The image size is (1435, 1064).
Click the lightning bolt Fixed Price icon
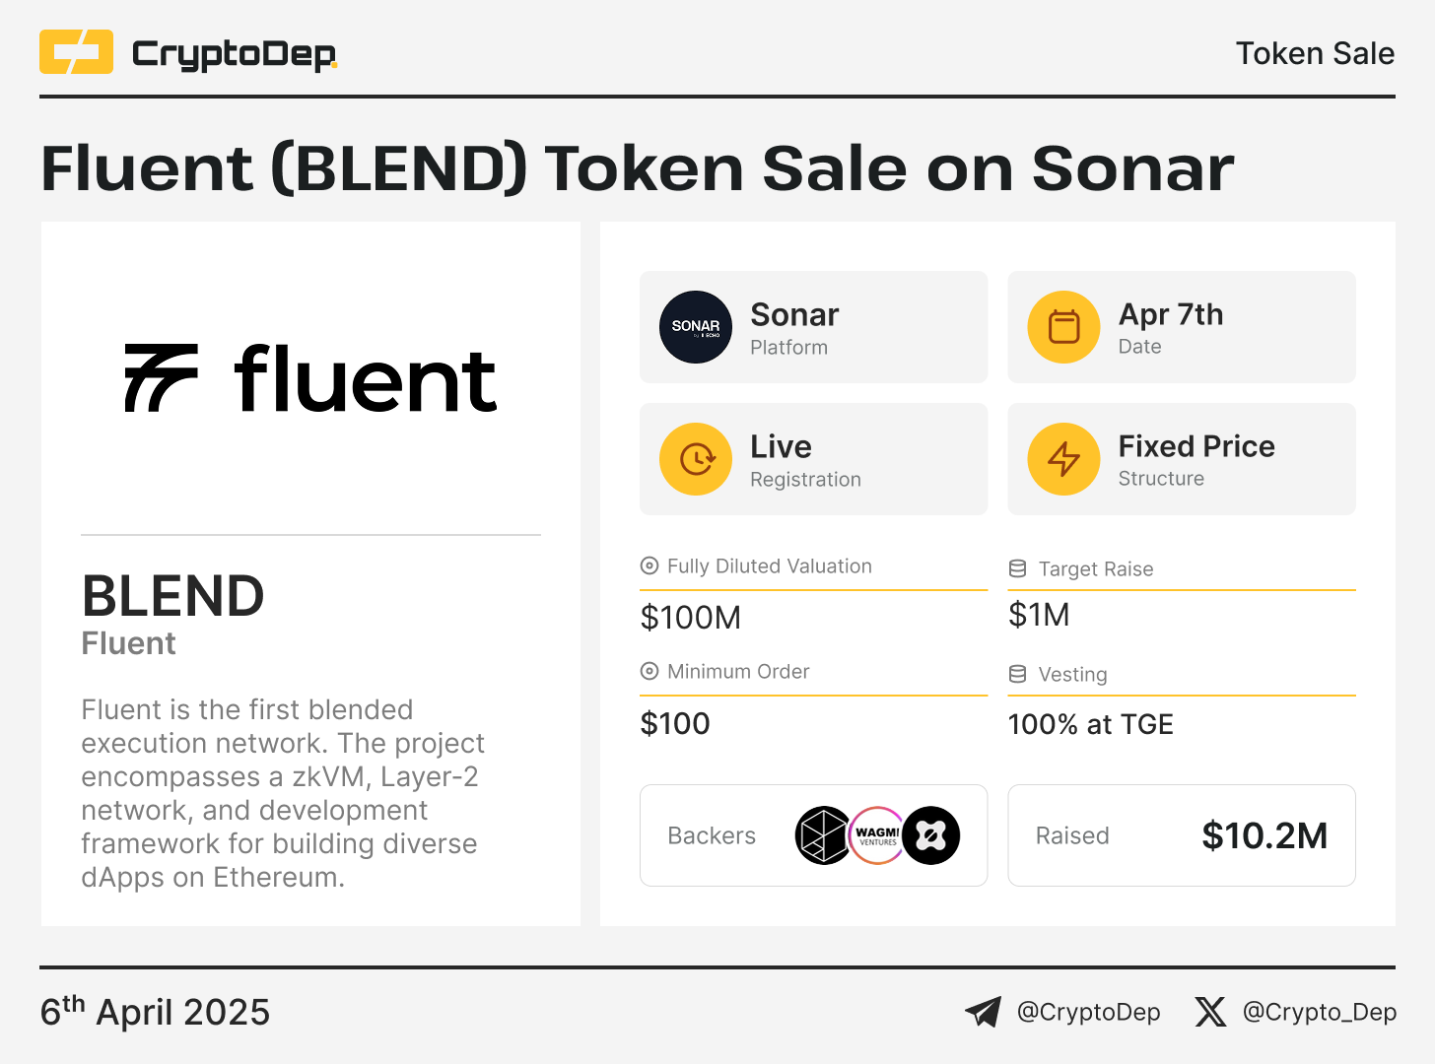pos(1063,459)
